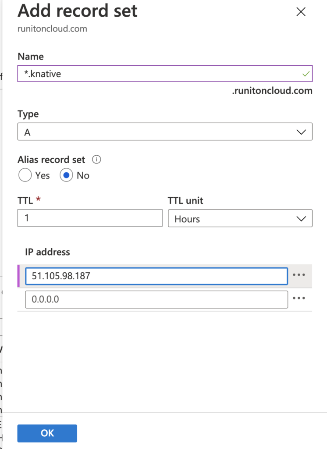Select Yes for Alias record set
This screenshot has height=449, width=327.
[x=25, y=175]
